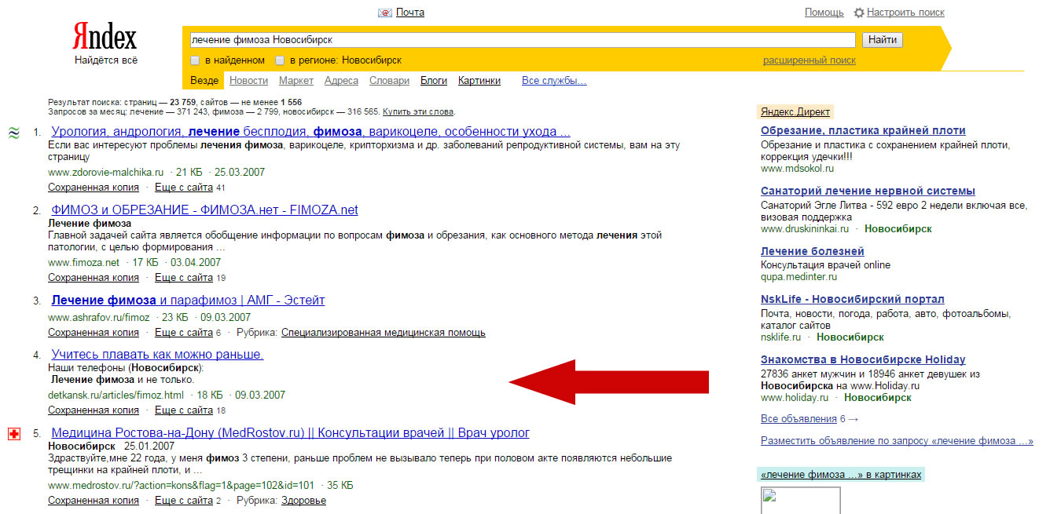Open the расширенный поиск link
This screenshot has width=1050, height=514.
(810, 60)
